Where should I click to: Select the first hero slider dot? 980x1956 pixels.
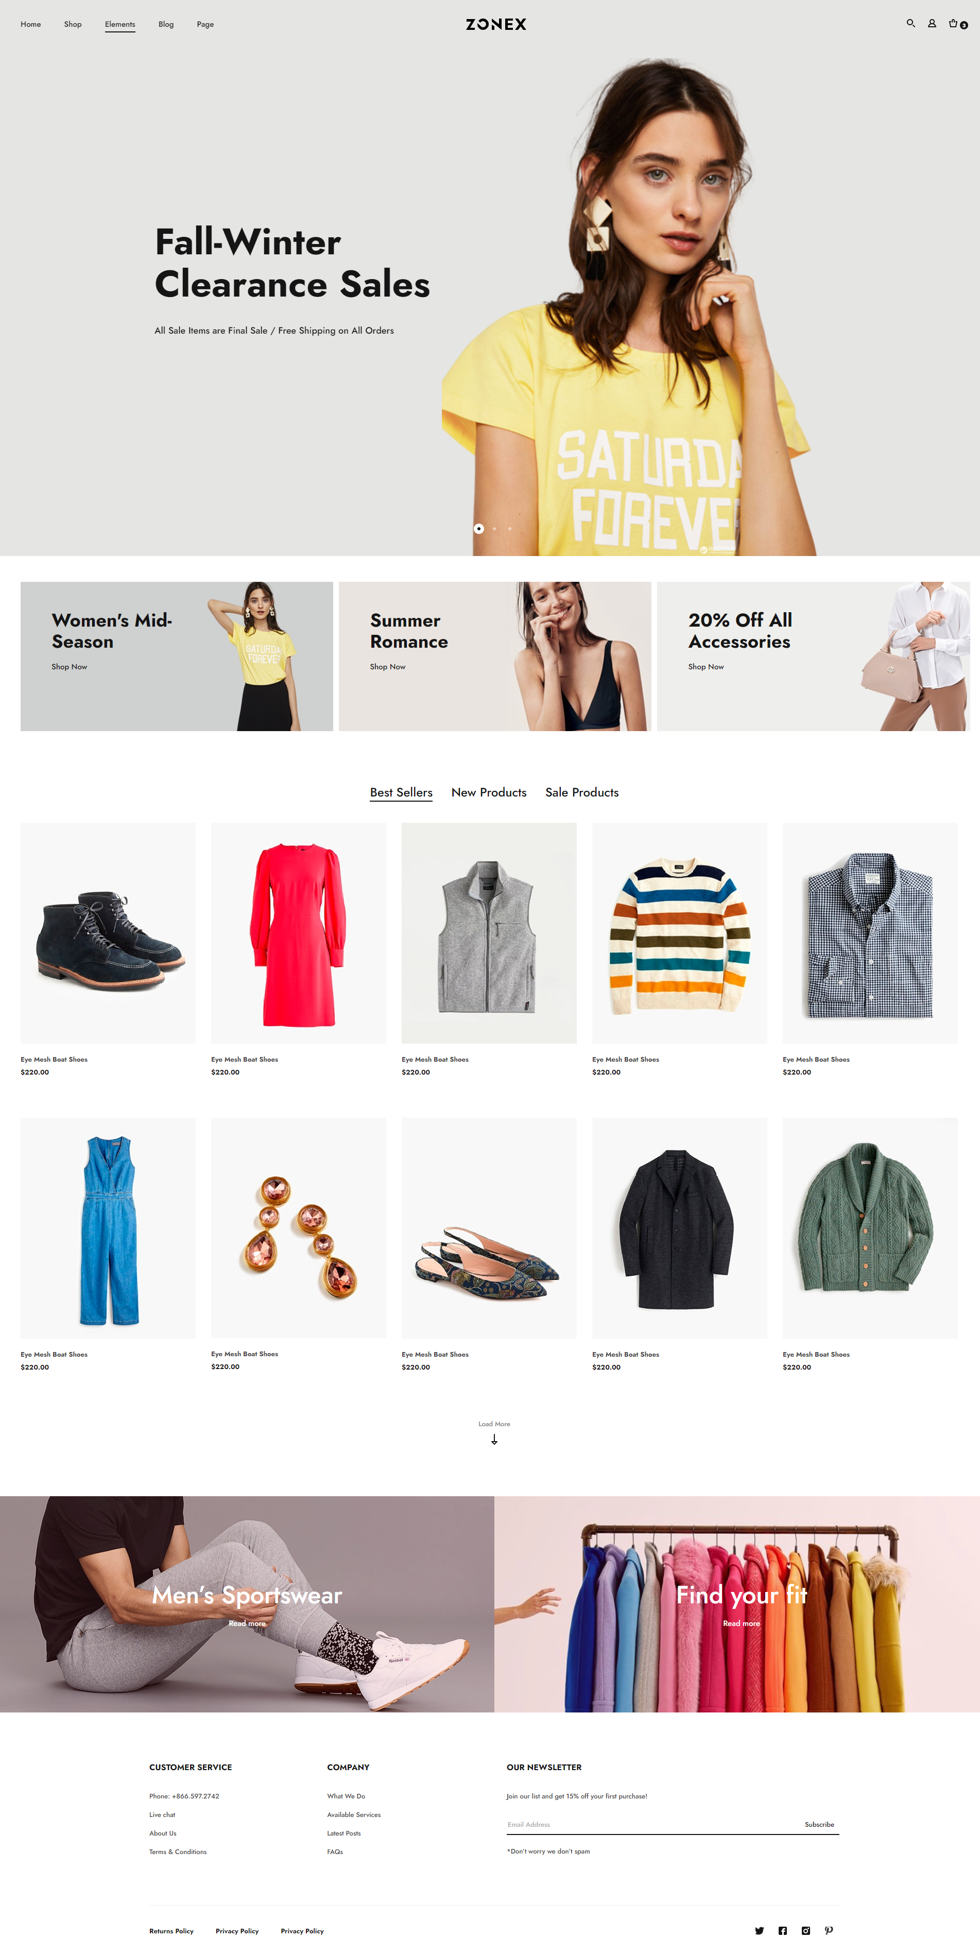478,528
